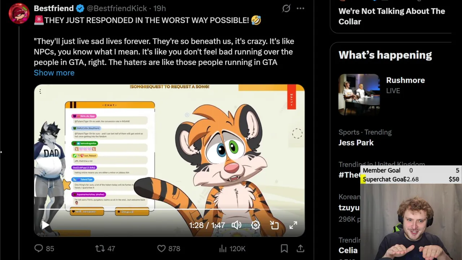Expand tweet text with Show more

tap(54, 73)
